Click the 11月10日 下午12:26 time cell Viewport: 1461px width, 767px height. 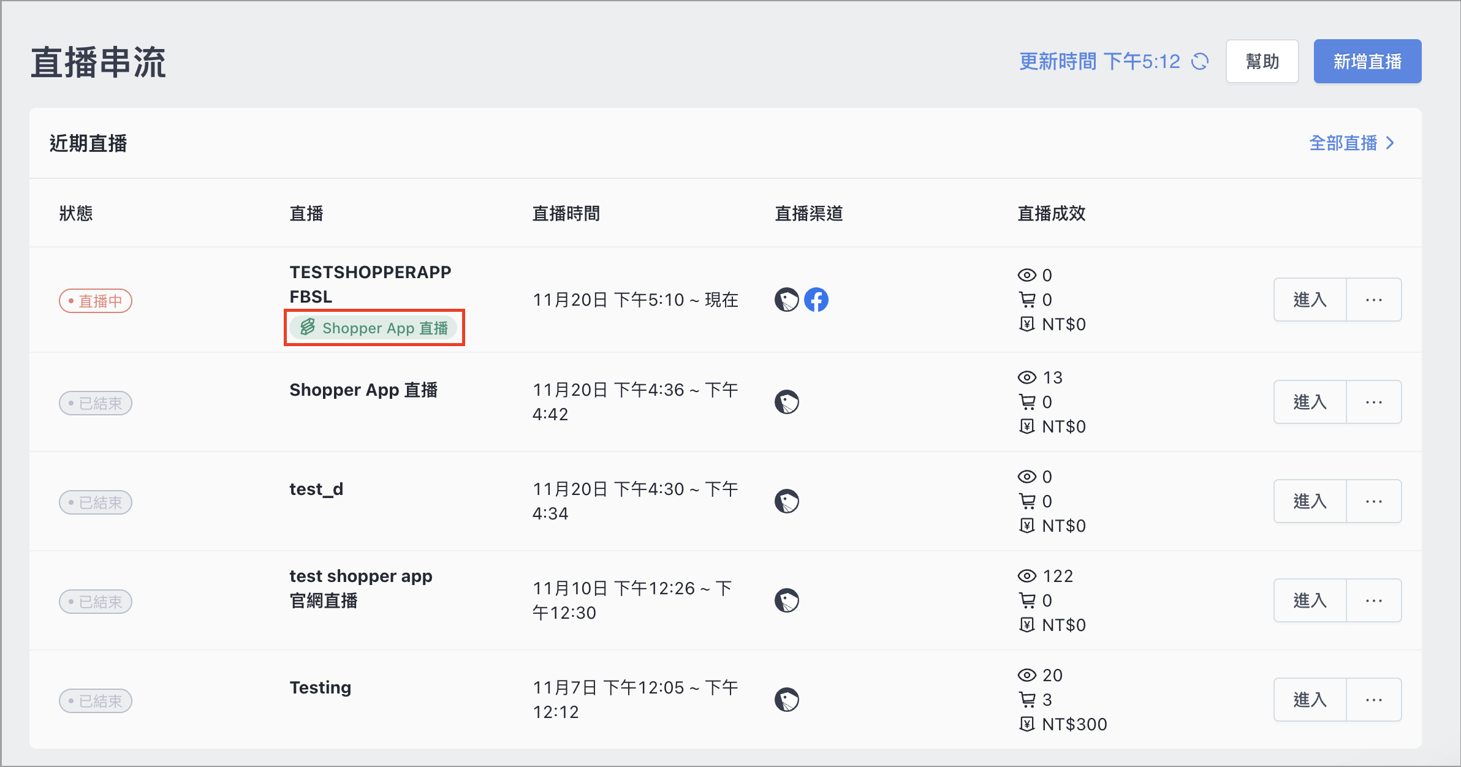[632, 600]
